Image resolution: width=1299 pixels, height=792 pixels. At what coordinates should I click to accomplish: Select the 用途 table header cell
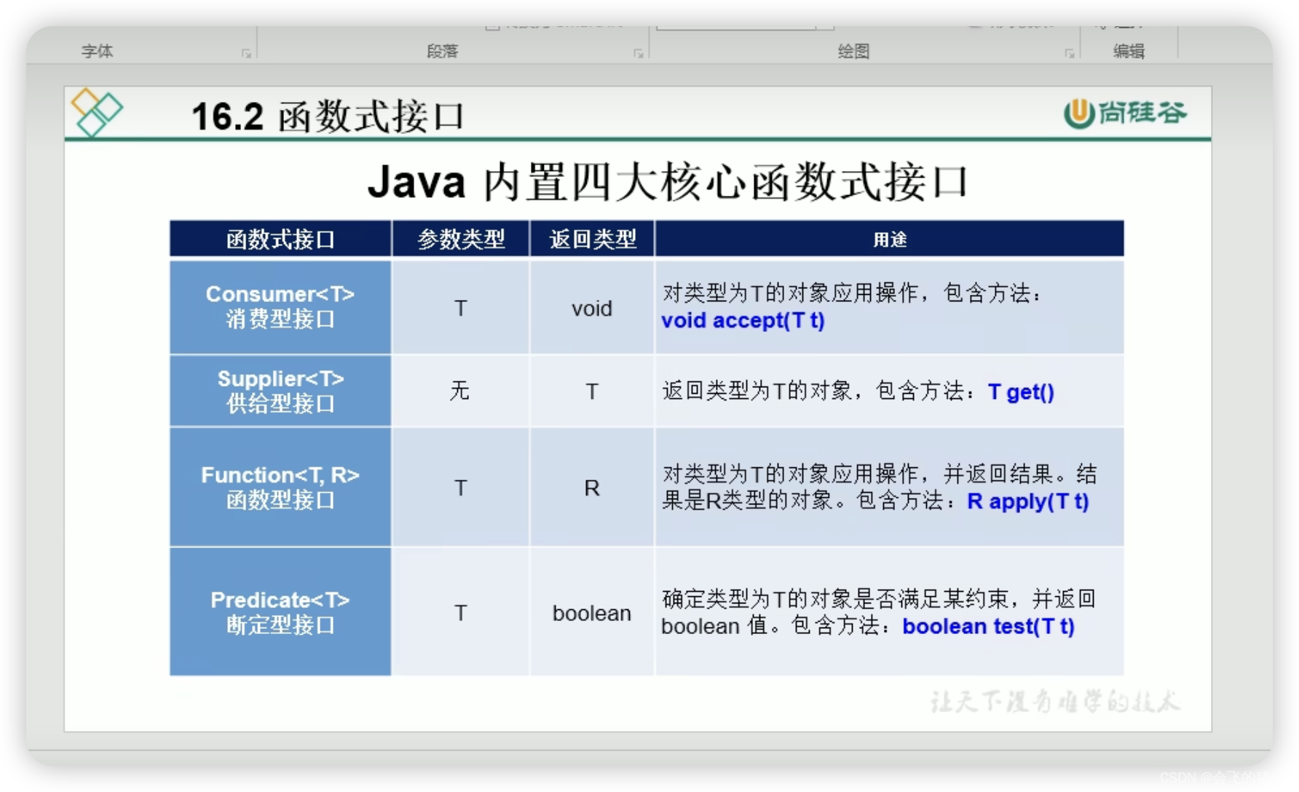coord(889,239)
